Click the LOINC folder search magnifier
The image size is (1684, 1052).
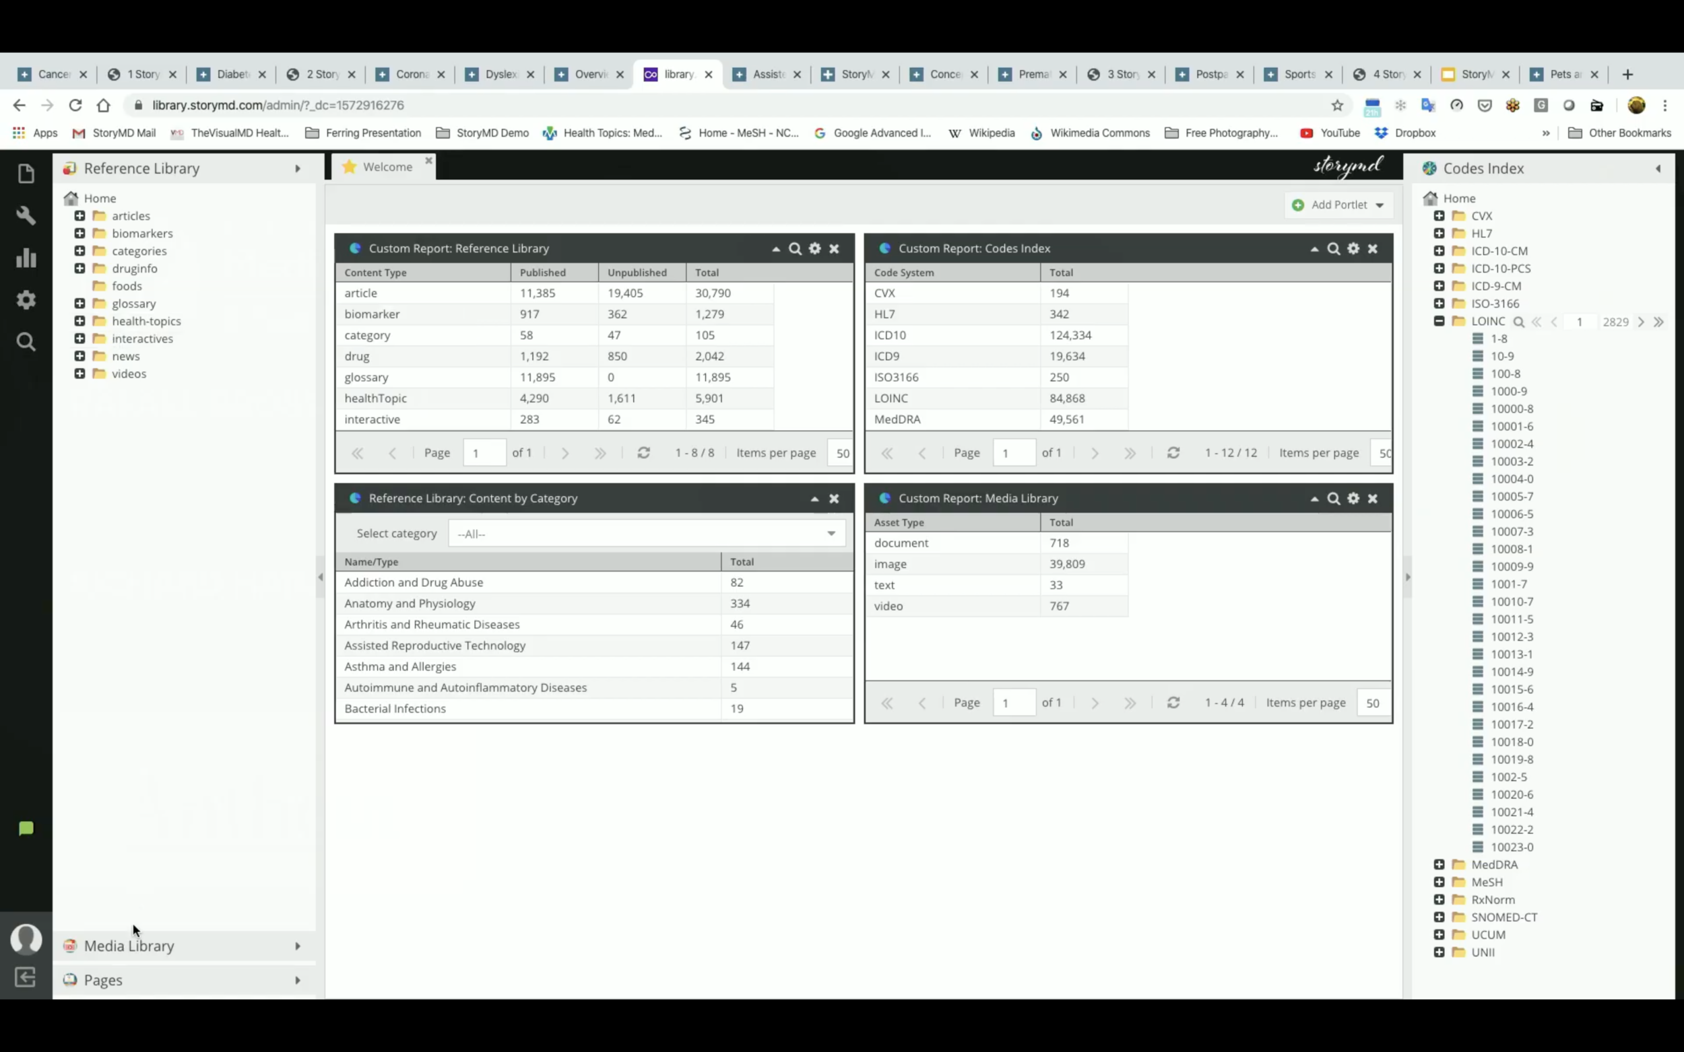click(x=1518, y=322)
